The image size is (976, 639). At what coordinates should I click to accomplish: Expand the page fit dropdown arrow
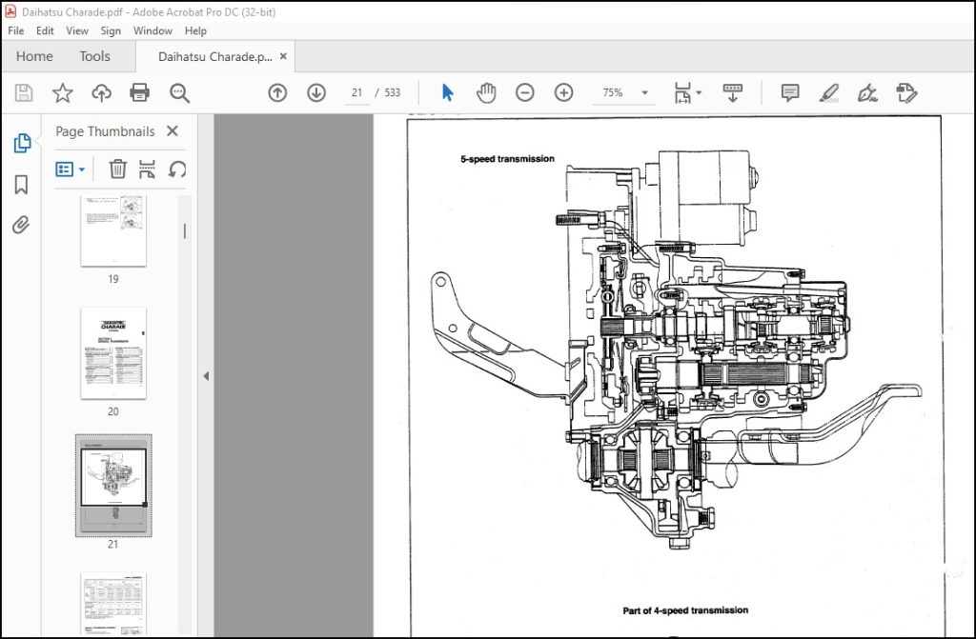coord(699,92)
